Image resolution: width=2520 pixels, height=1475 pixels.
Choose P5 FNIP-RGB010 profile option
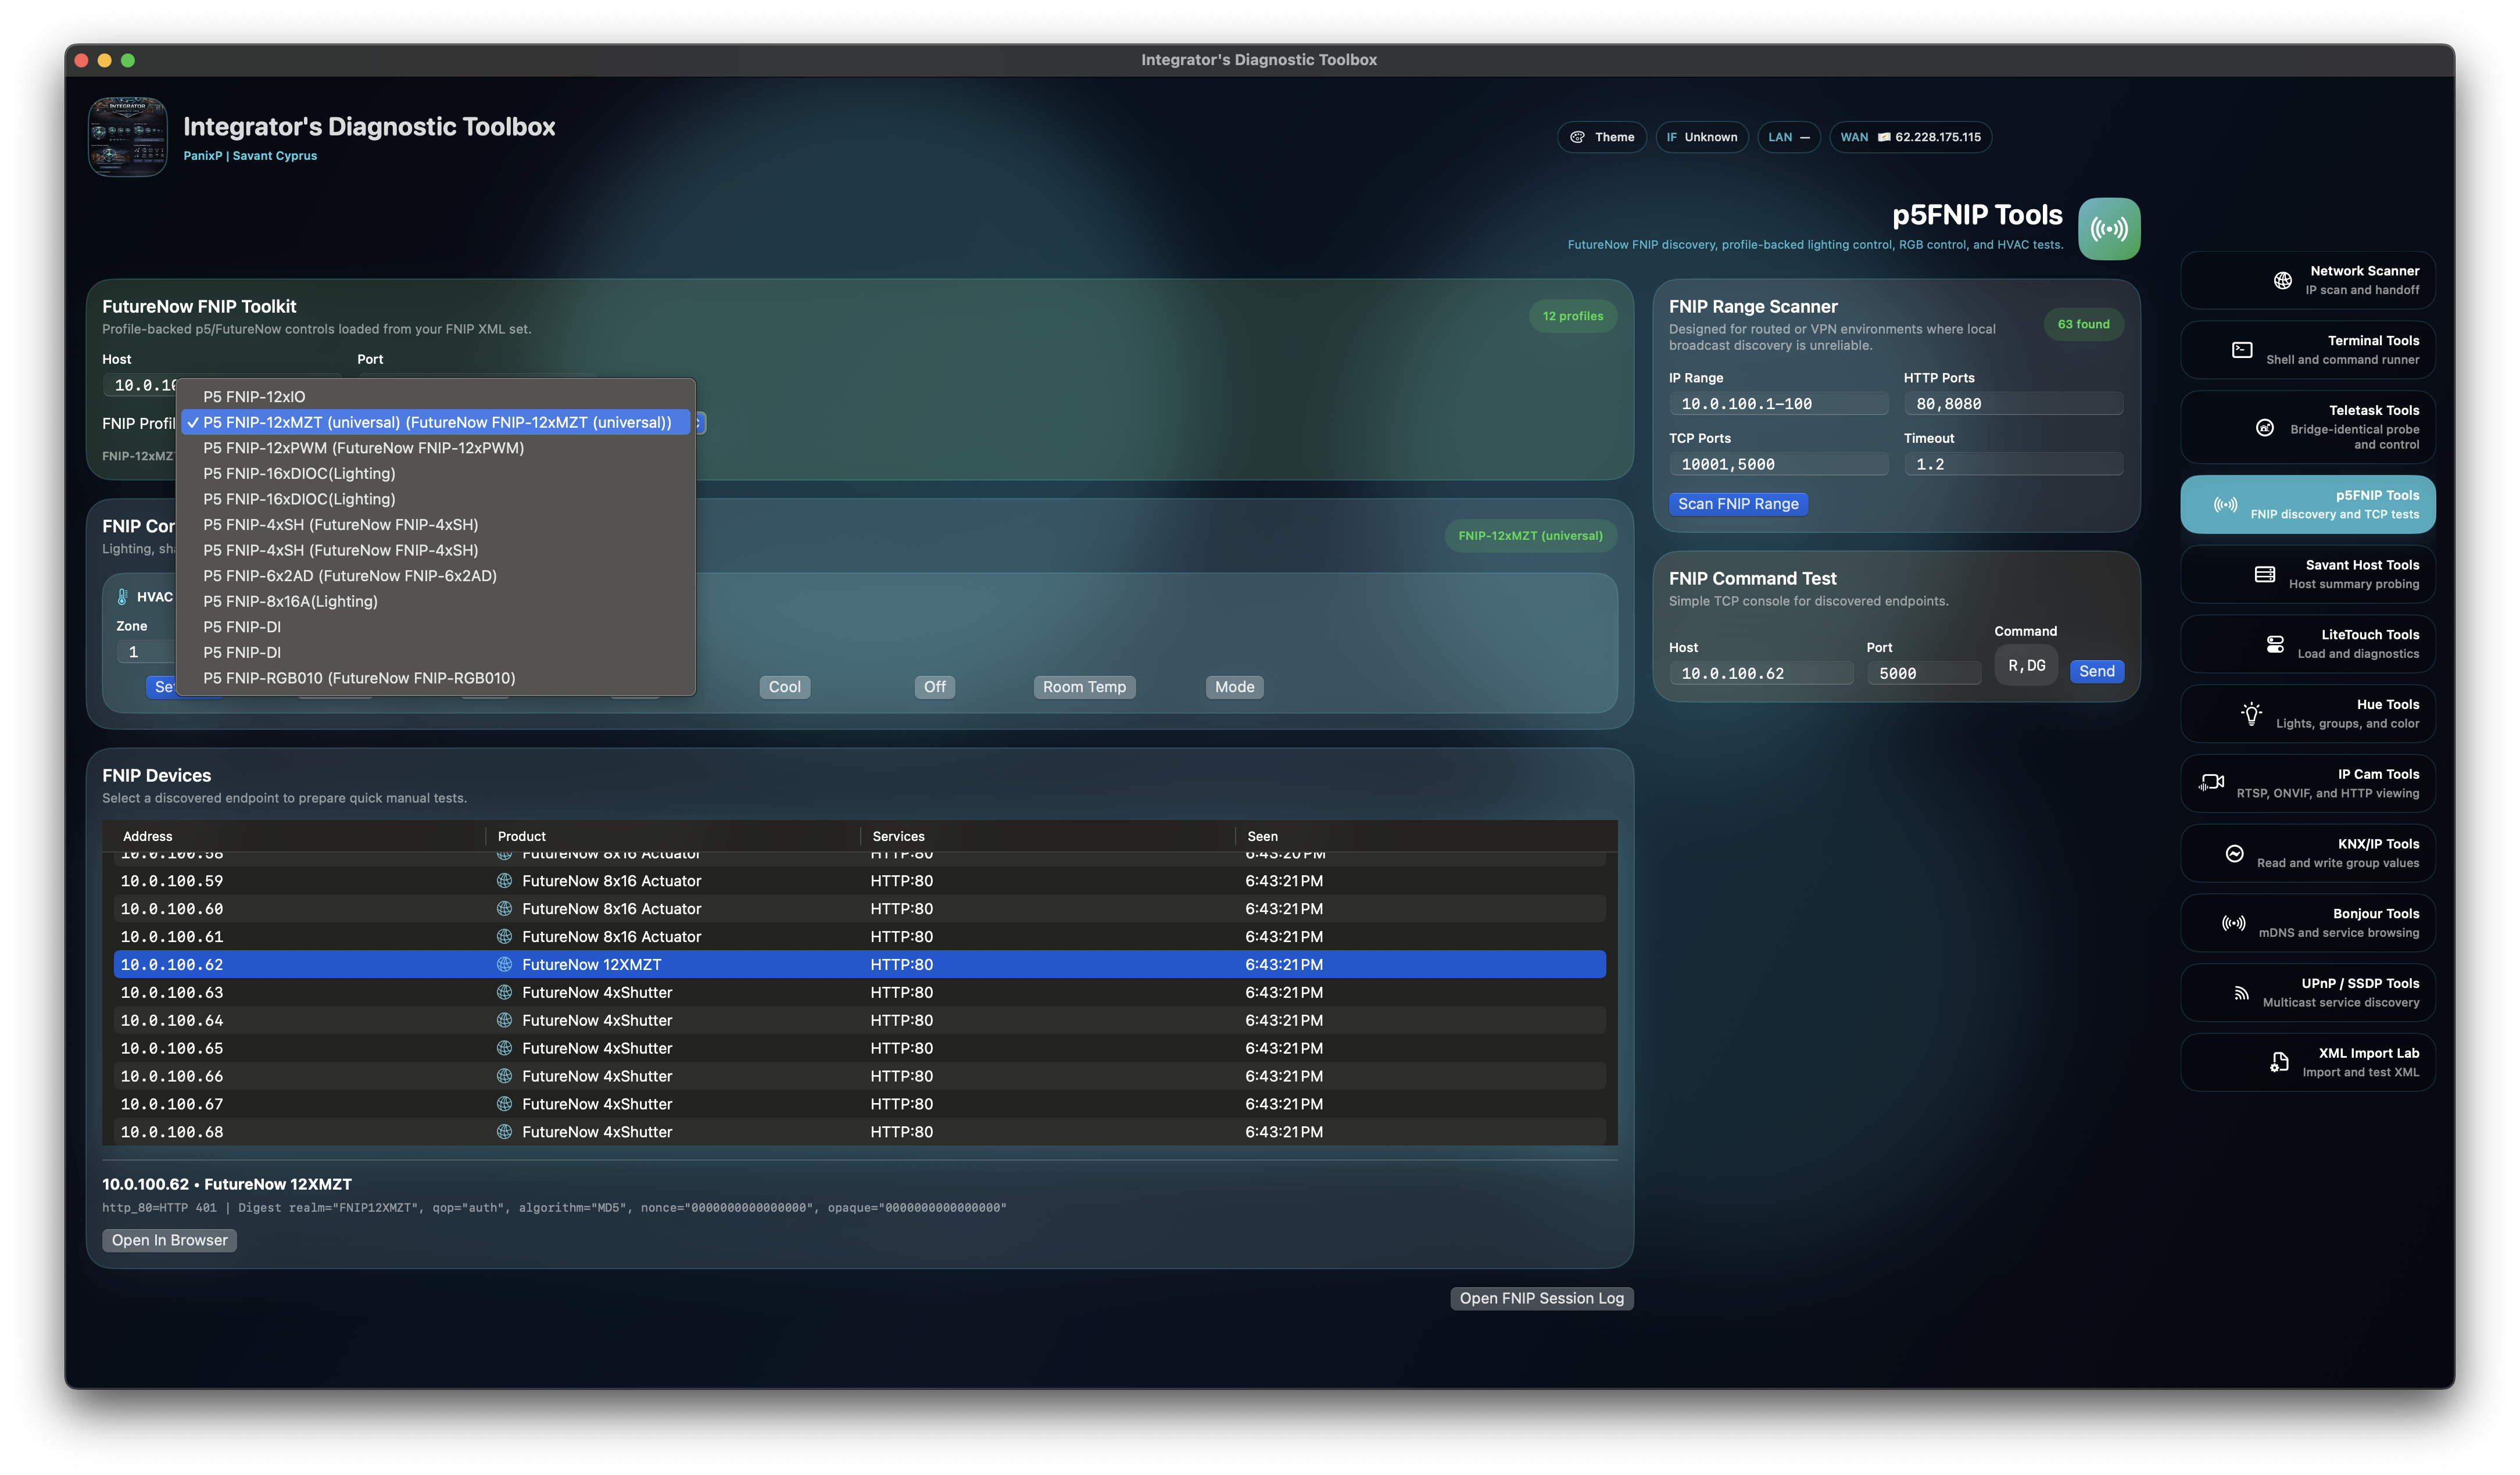click(x=359, y=678)
